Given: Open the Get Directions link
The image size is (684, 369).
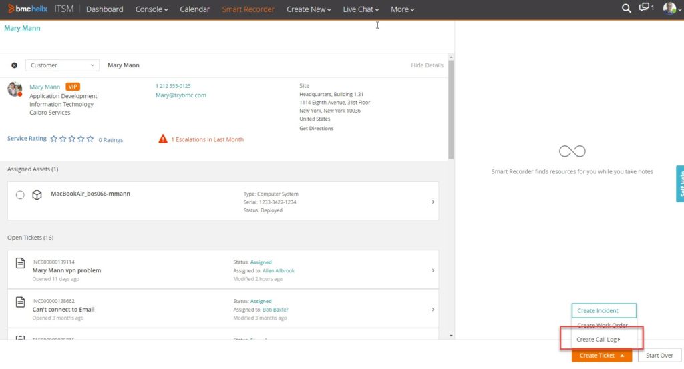Looking at the screenshot, I should click(x=316, y=129).
